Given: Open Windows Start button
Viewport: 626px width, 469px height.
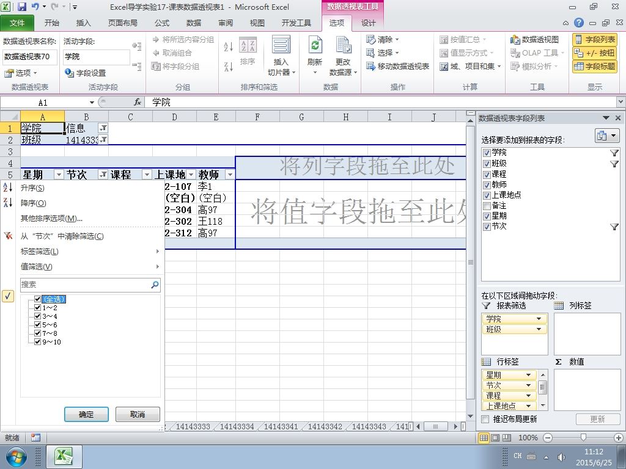Looking at the screenshot, I should [16, 457].
